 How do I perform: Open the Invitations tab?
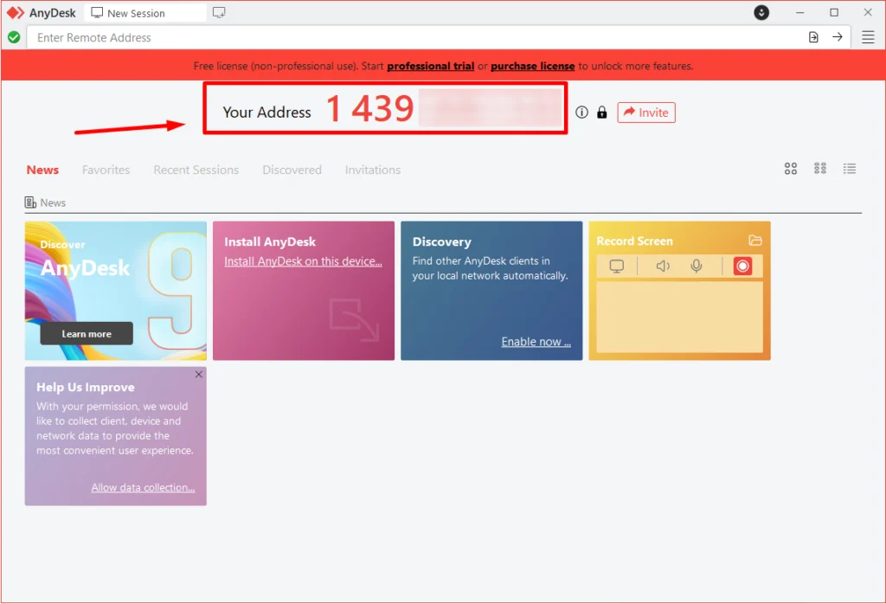[372, 170]
